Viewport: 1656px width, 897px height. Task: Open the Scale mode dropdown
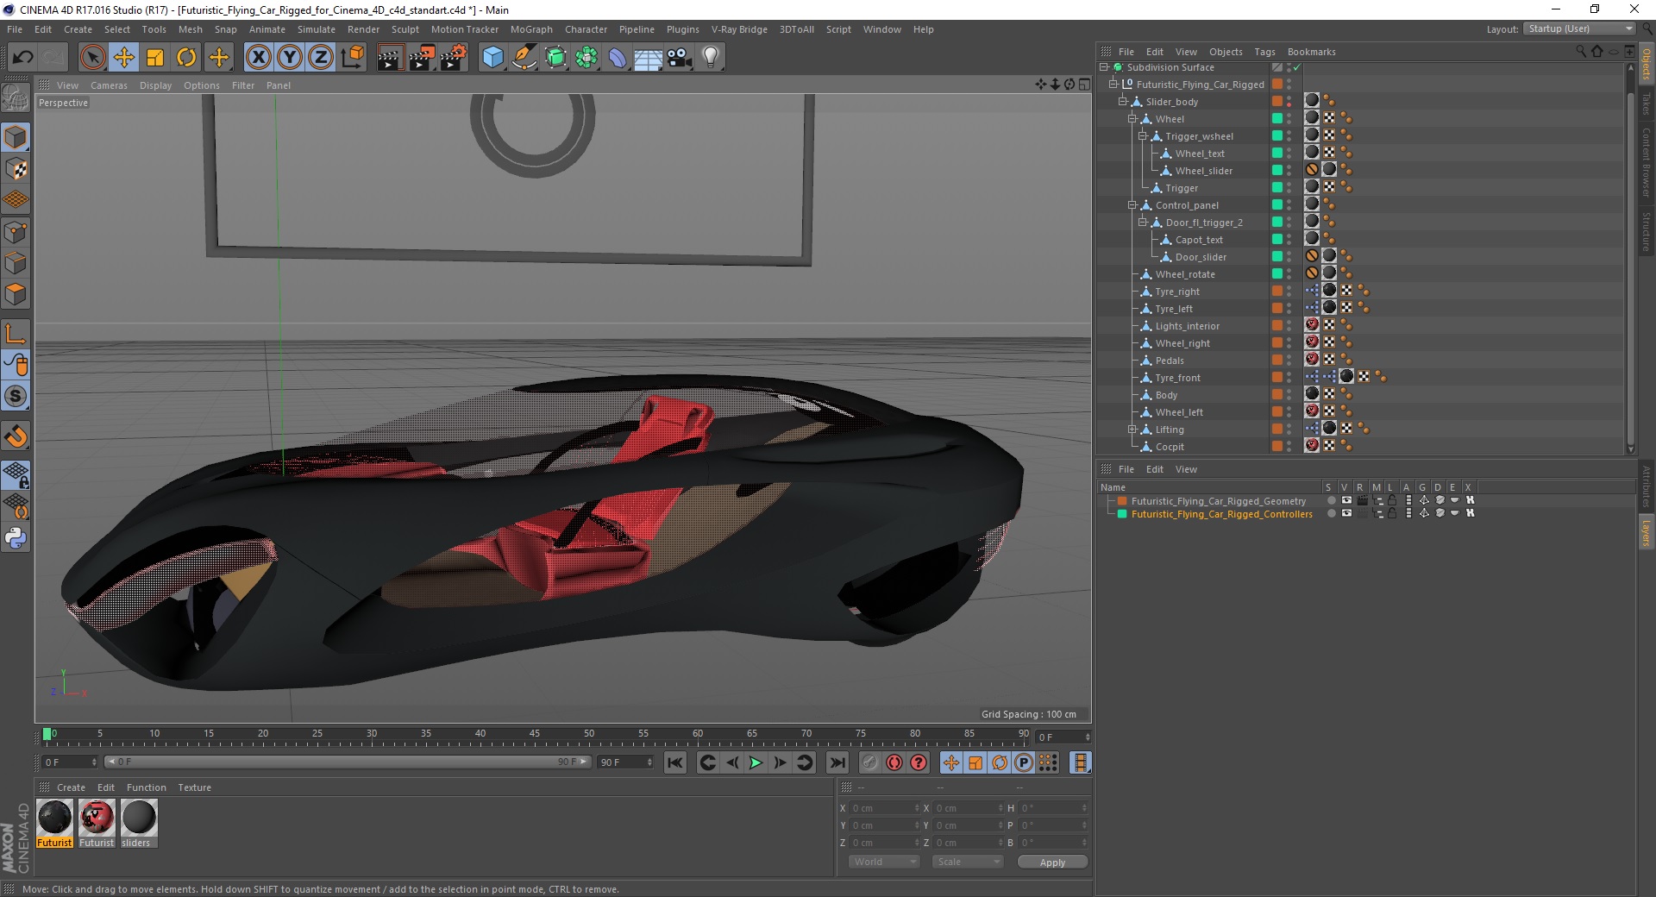pos(968,862)
